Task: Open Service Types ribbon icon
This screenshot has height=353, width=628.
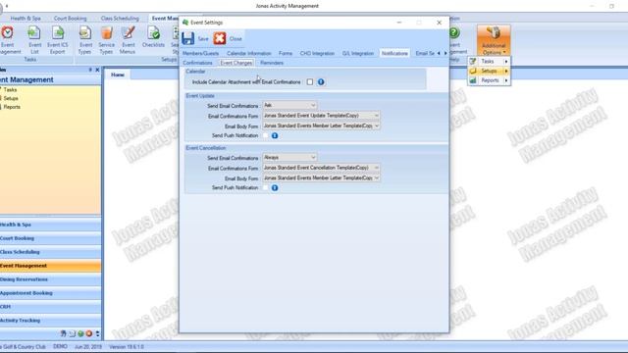Action: [x=106, y=32]
